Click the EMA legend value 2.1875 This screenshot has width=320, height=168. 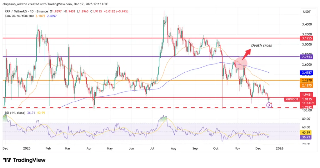40,16
